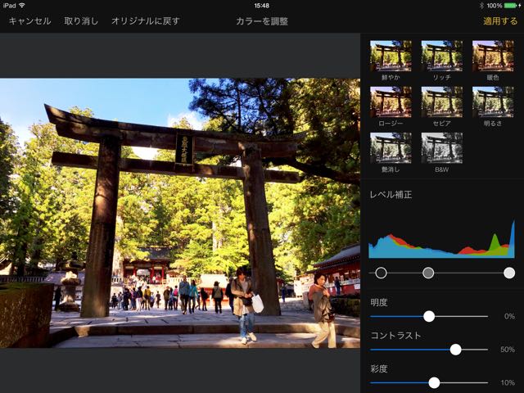The image size is (524, 393).
Task: Click the 彩度 saturation slider knob
Action: [434, 382]
